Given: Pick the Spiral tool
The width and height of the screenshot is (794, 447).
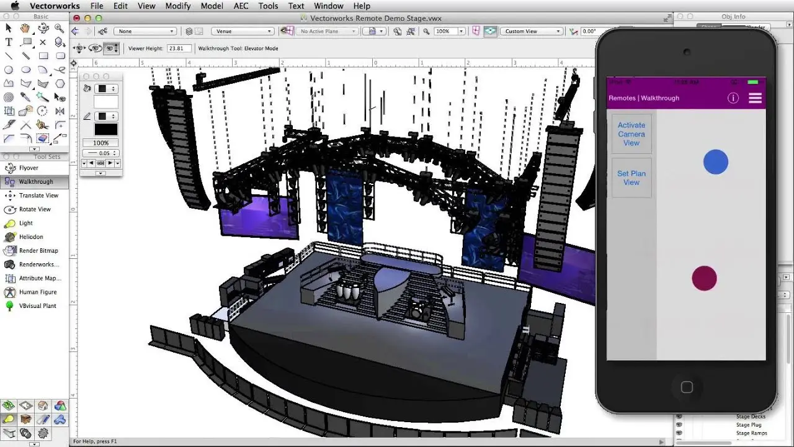Looking at the screenshot, I should (x=9, y=97).
